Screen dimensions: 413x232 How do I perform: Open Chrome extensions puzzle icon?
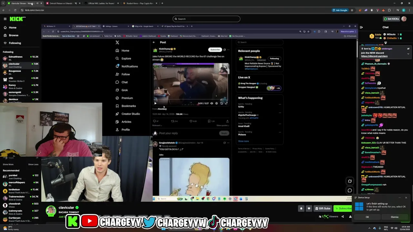tap(389, 10)
